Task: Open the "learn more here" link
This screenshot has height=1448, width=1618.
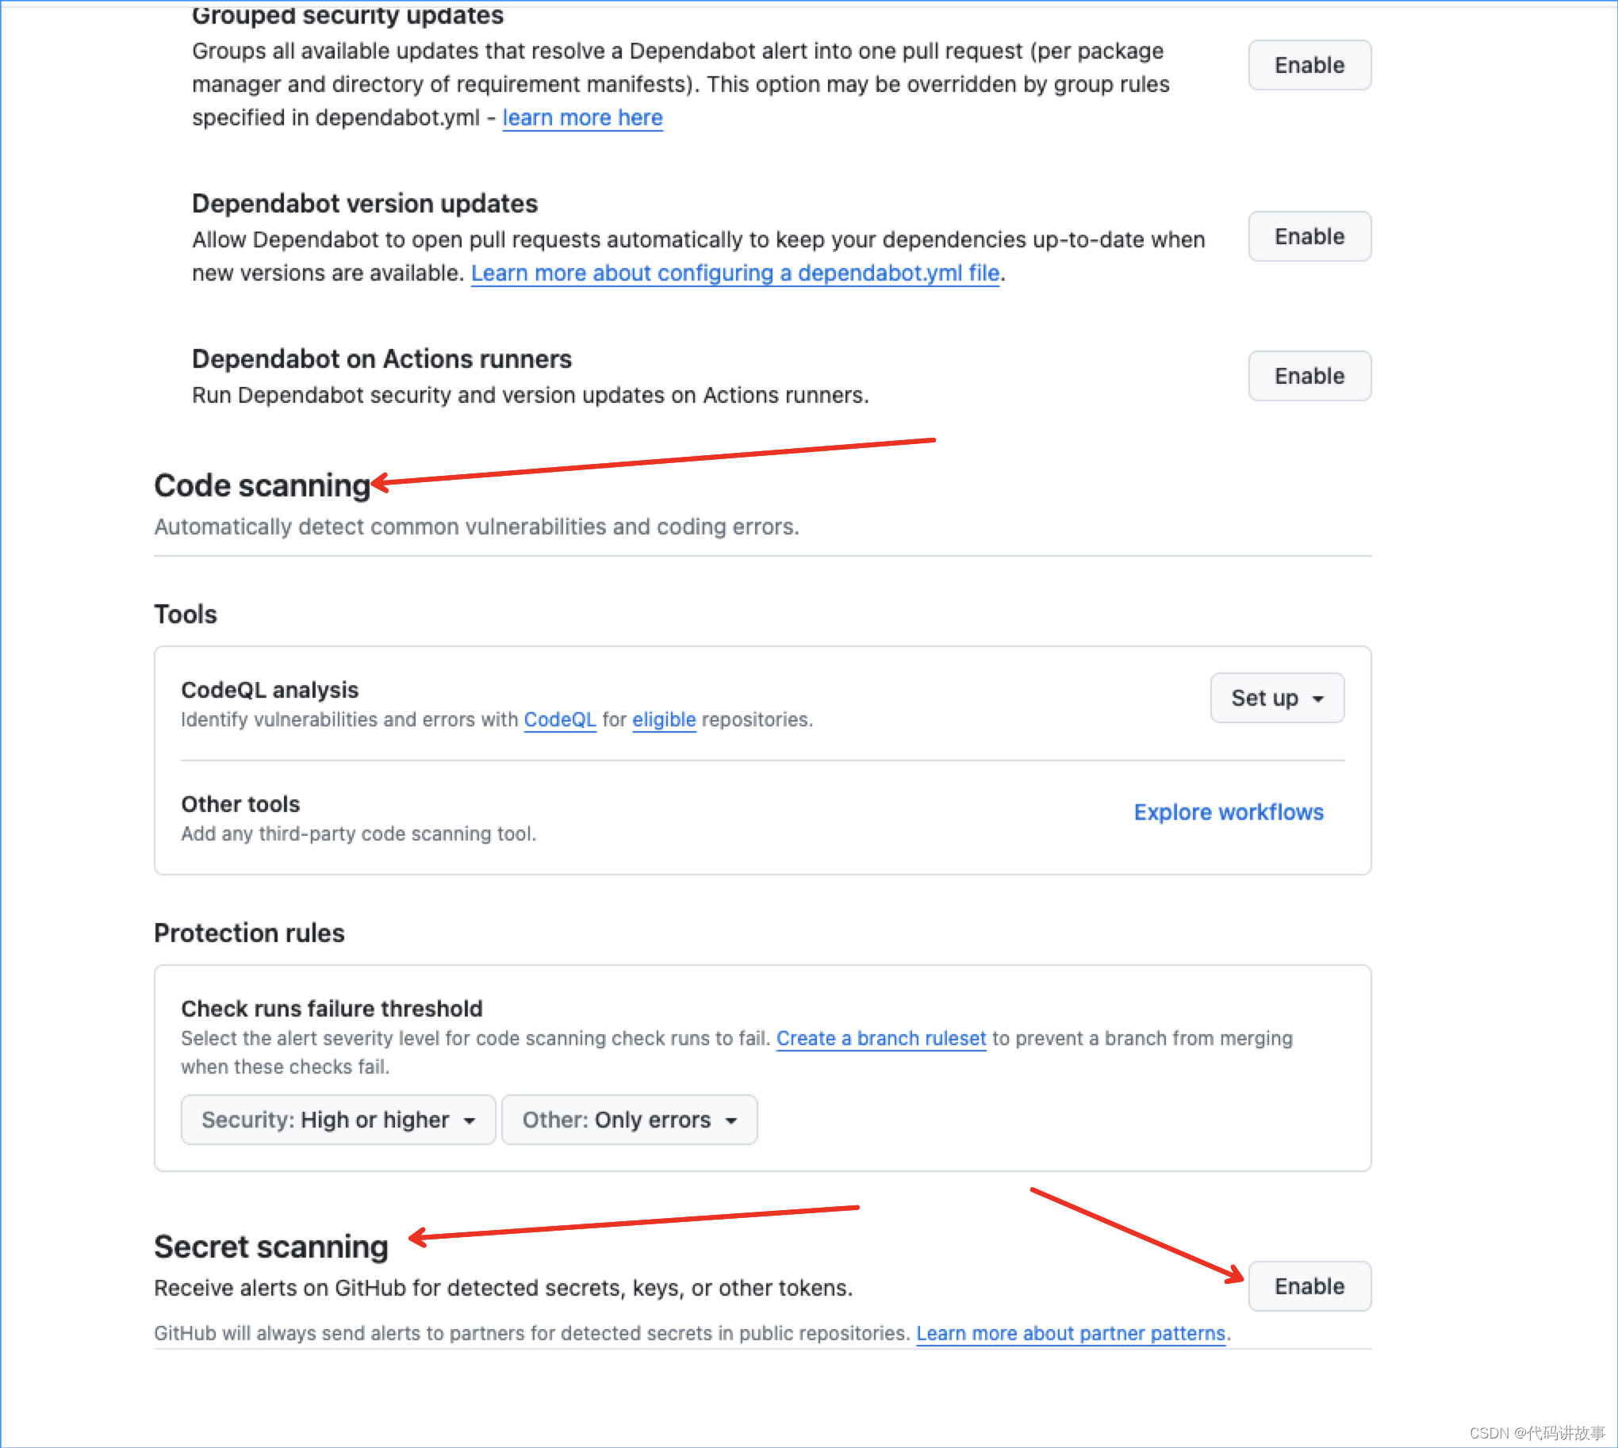Action: click(582, 117)
